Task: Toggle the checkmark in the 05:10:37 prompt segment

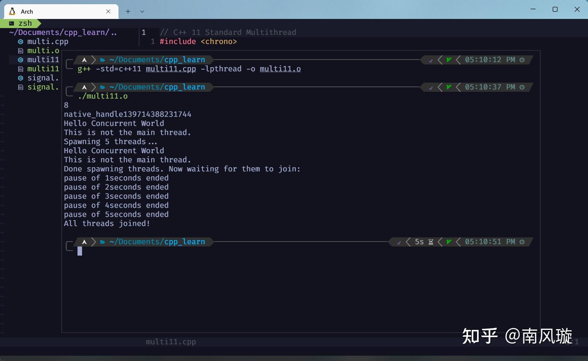Action: tap(431, 87)
